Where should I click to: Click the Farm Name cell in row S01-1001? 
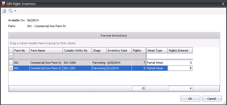pyautogui.click(x=46, y=68)
